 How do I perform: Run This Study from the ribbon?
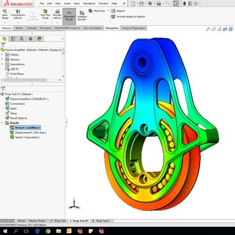coord(46,15)
